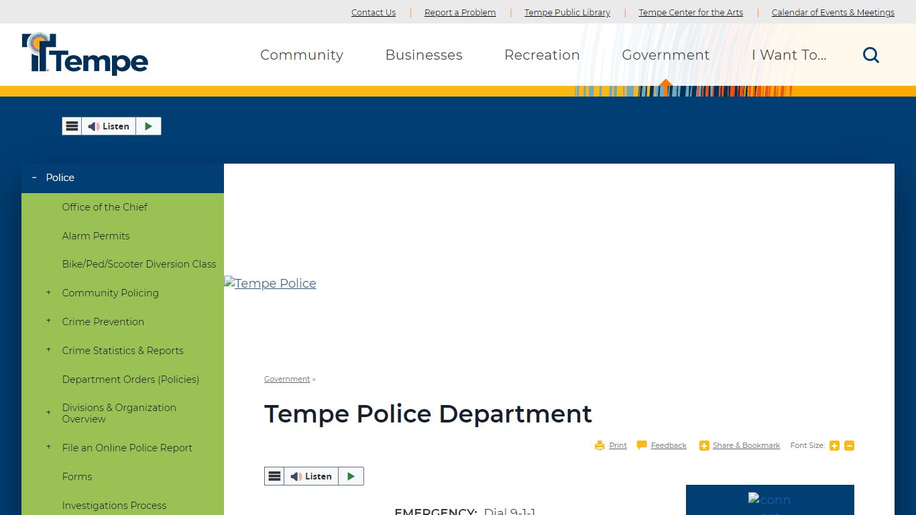Open Crime Statistics & Reports page
916x515 pixels.
[x=123, y=351]
